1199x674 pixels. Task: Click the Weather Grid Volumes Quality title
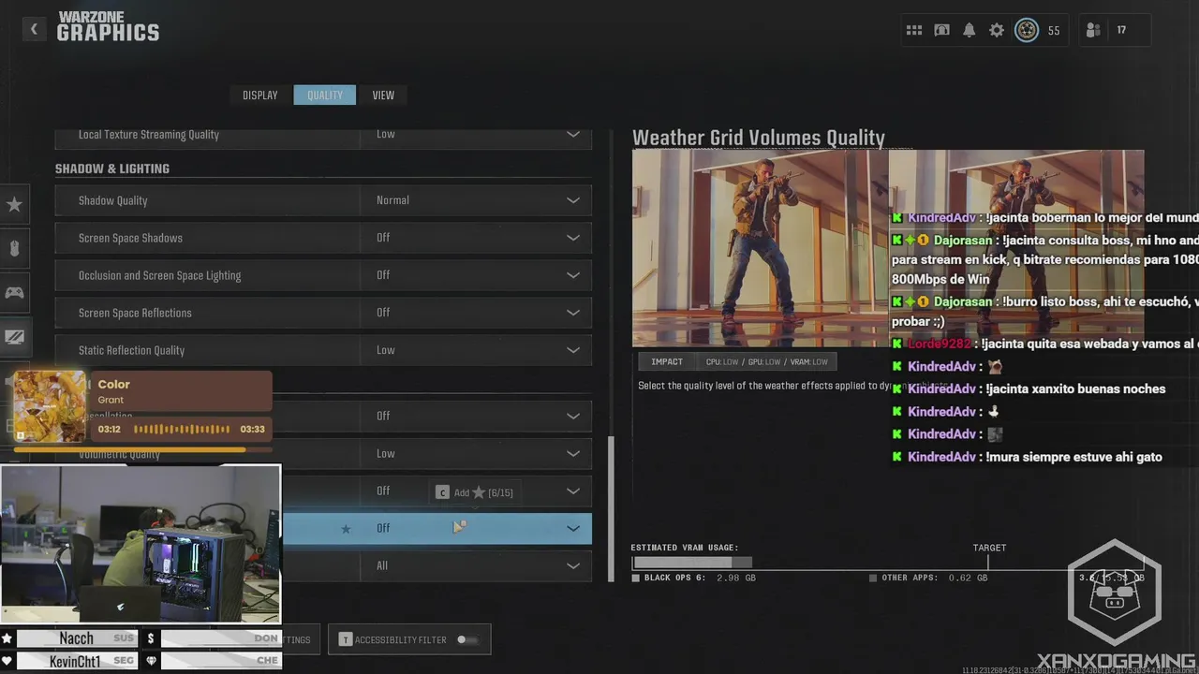tap(759, 139)
